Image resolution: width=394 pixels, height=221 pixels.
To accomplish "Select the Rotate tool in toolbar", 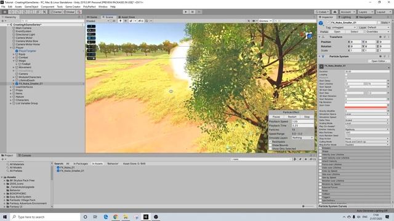I will point(18,12).
